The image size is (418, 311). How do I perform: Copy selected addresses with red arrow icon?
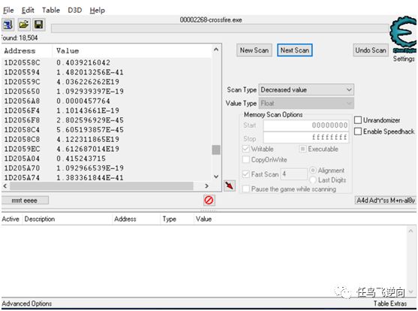(230, 186)
